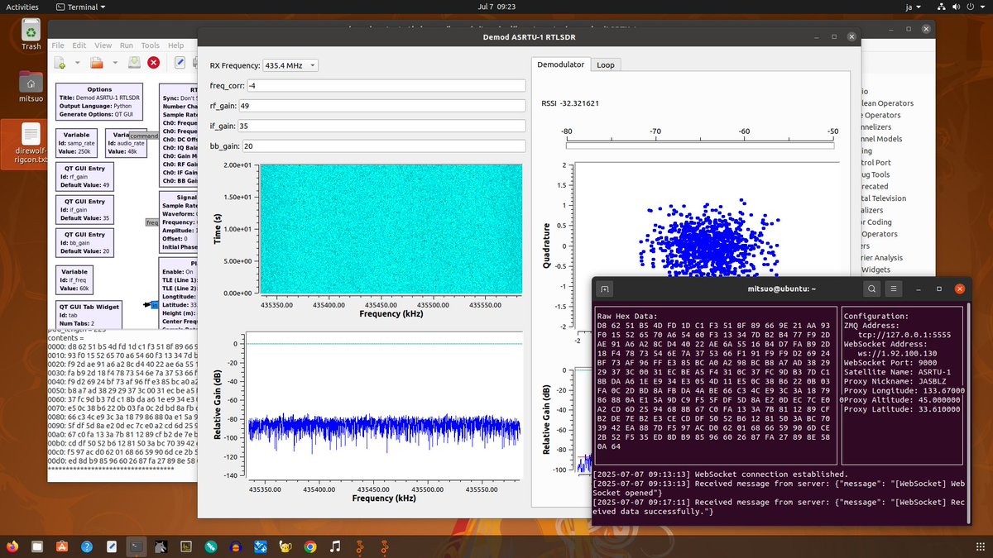Open the Tools menu in GNU Radio
Screen dimensions: 993x558
point(151,45)
